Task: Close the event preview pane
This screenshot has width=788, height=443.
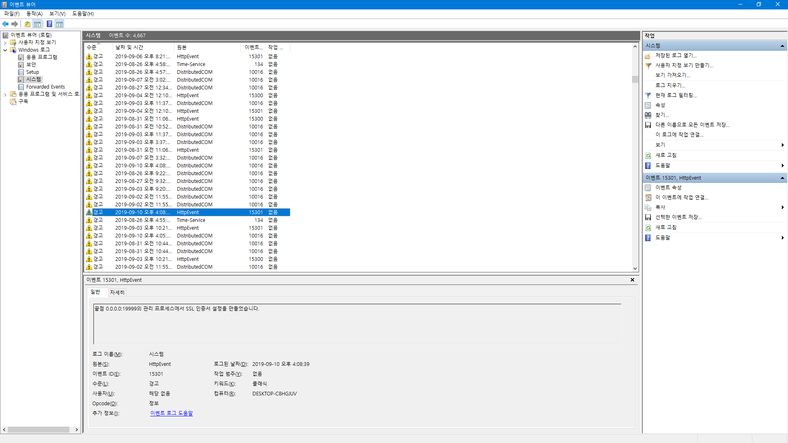Action: (x=632, y=280)
